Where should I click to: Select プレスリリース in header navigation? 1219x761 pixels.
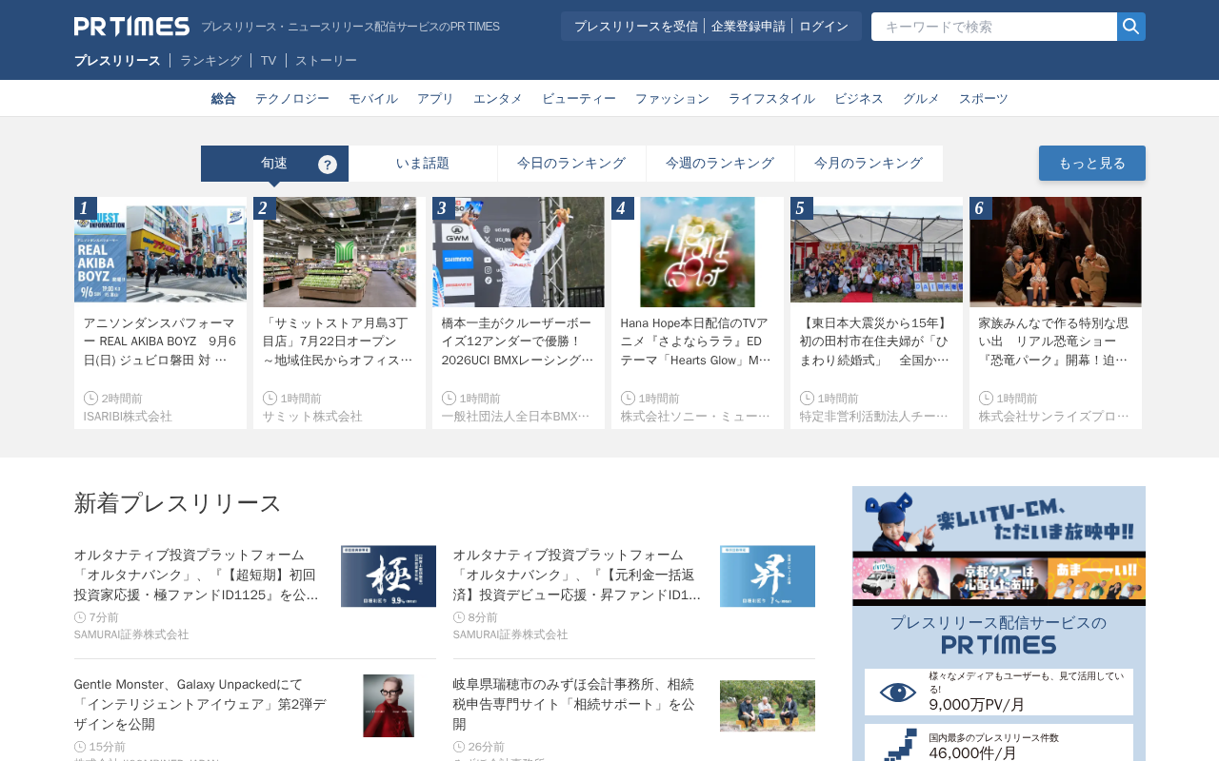click(117, 61)
